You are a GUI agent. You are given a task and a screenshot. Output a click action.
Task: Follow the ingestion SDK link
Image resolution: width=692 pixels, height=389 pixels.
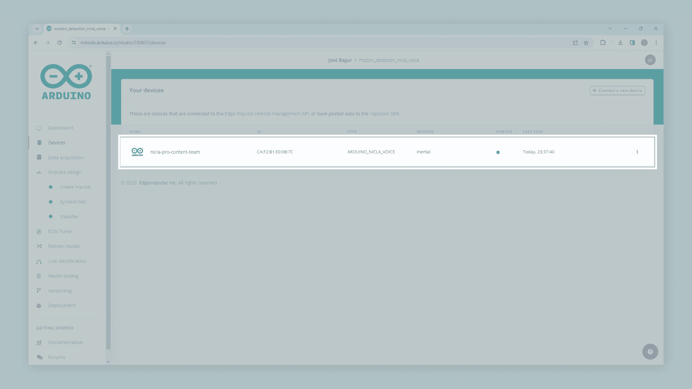(384, 113)
